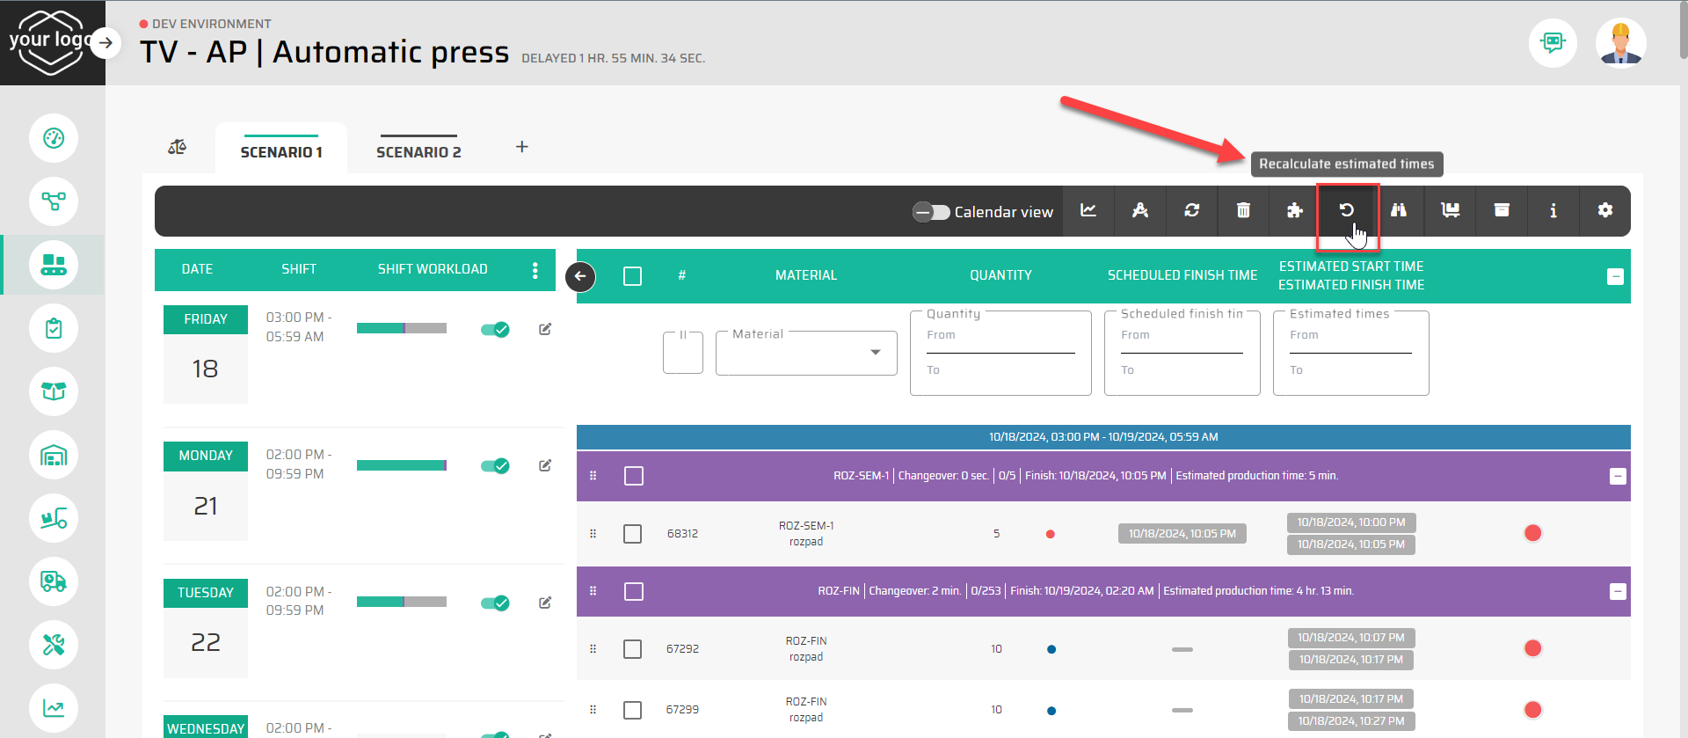Open the line chart icon in toolbar
The width and height of the screenshot is (1688, 738).
[x=1088, y=210]
